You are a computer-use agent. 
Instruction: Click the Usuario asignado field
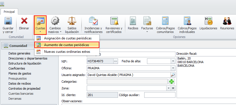[129, 75]
